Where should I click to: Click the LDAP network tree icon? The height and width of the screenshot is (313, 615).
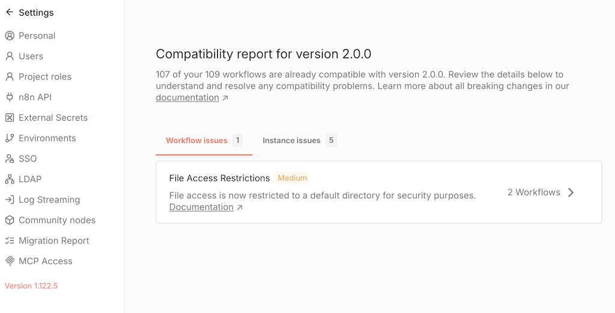pos(10,179)
